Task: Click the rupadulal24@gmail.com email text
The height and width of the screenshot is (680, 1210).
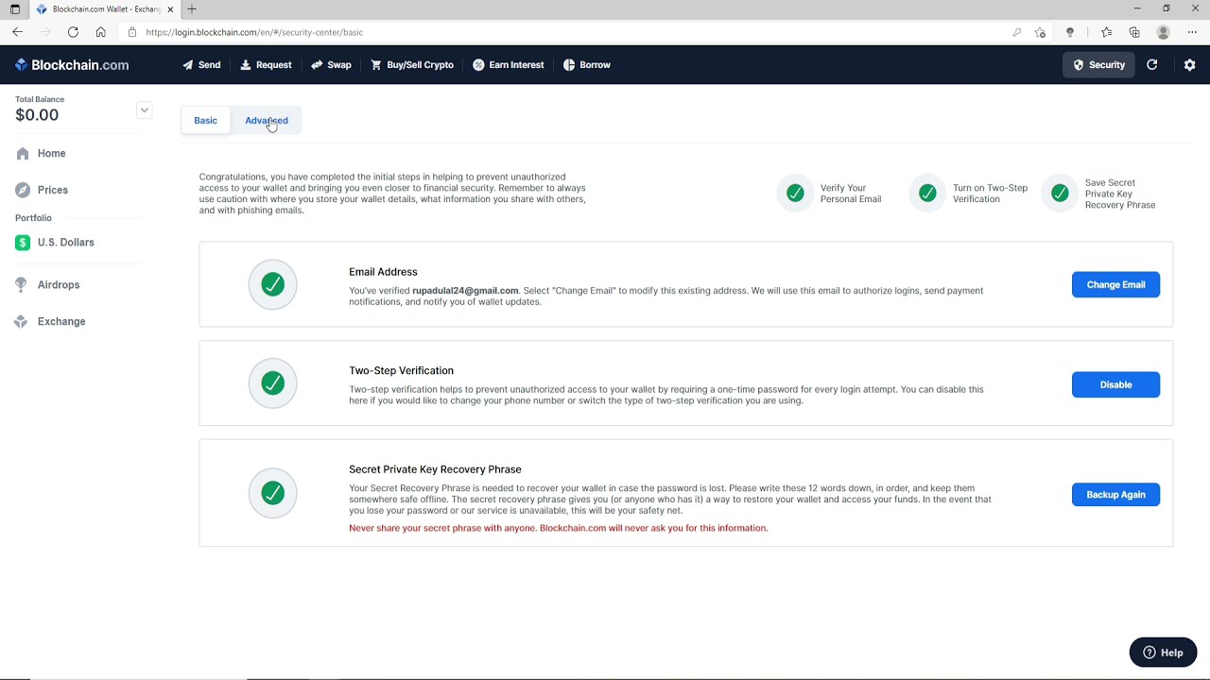Action: [x=465, y=291]
